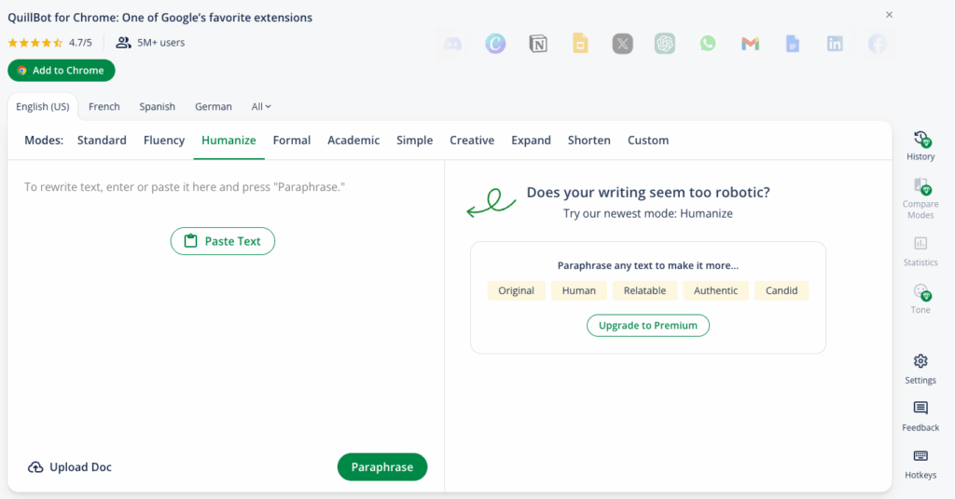Switch to the German language tab
Viewport: 955px width, 499px height.
pos(214,106)
